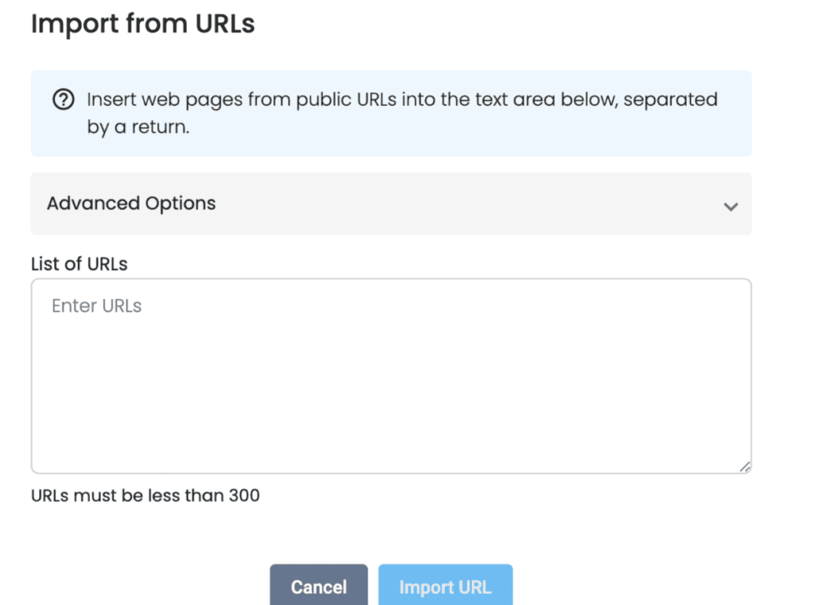Click the Advanced Options label text
815x605 pixels.
pyautogui.click(x=131, y=204)
